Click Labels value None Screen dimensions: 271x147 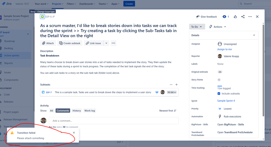[x=220, y=64]
